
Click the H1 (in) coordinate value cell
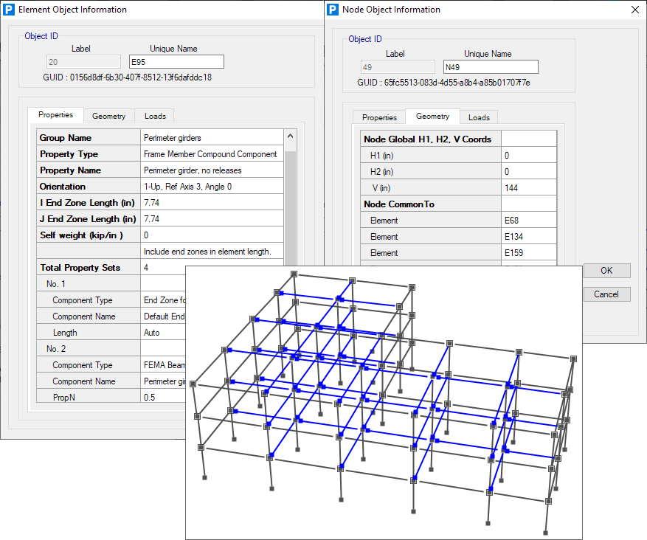click(528, 156)
